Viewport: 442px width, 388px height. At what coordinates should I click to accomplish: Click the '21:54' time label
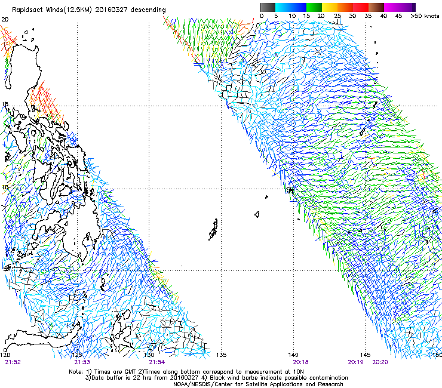coord(156,362)
